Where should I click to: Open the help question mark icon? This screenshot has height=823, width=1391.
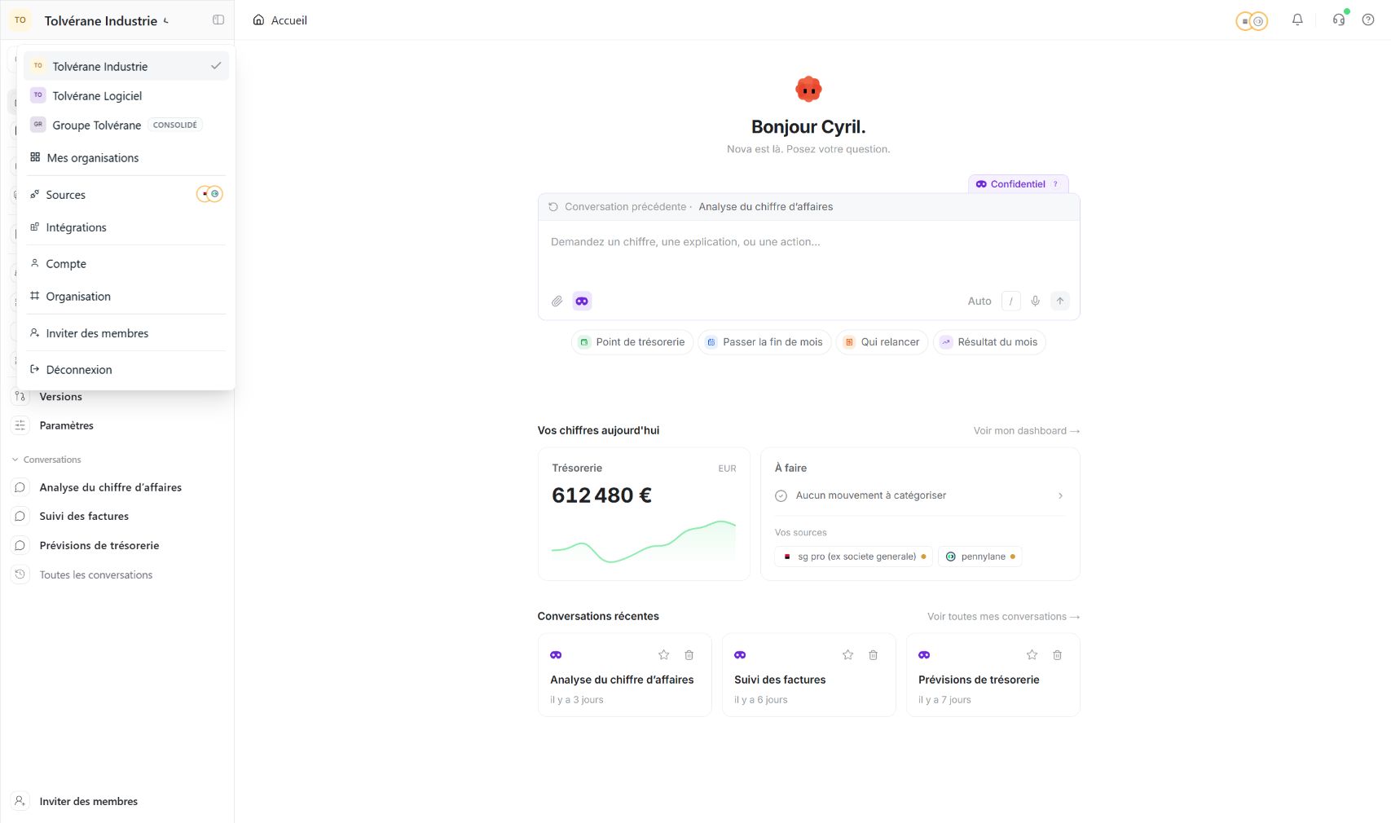1368,20
